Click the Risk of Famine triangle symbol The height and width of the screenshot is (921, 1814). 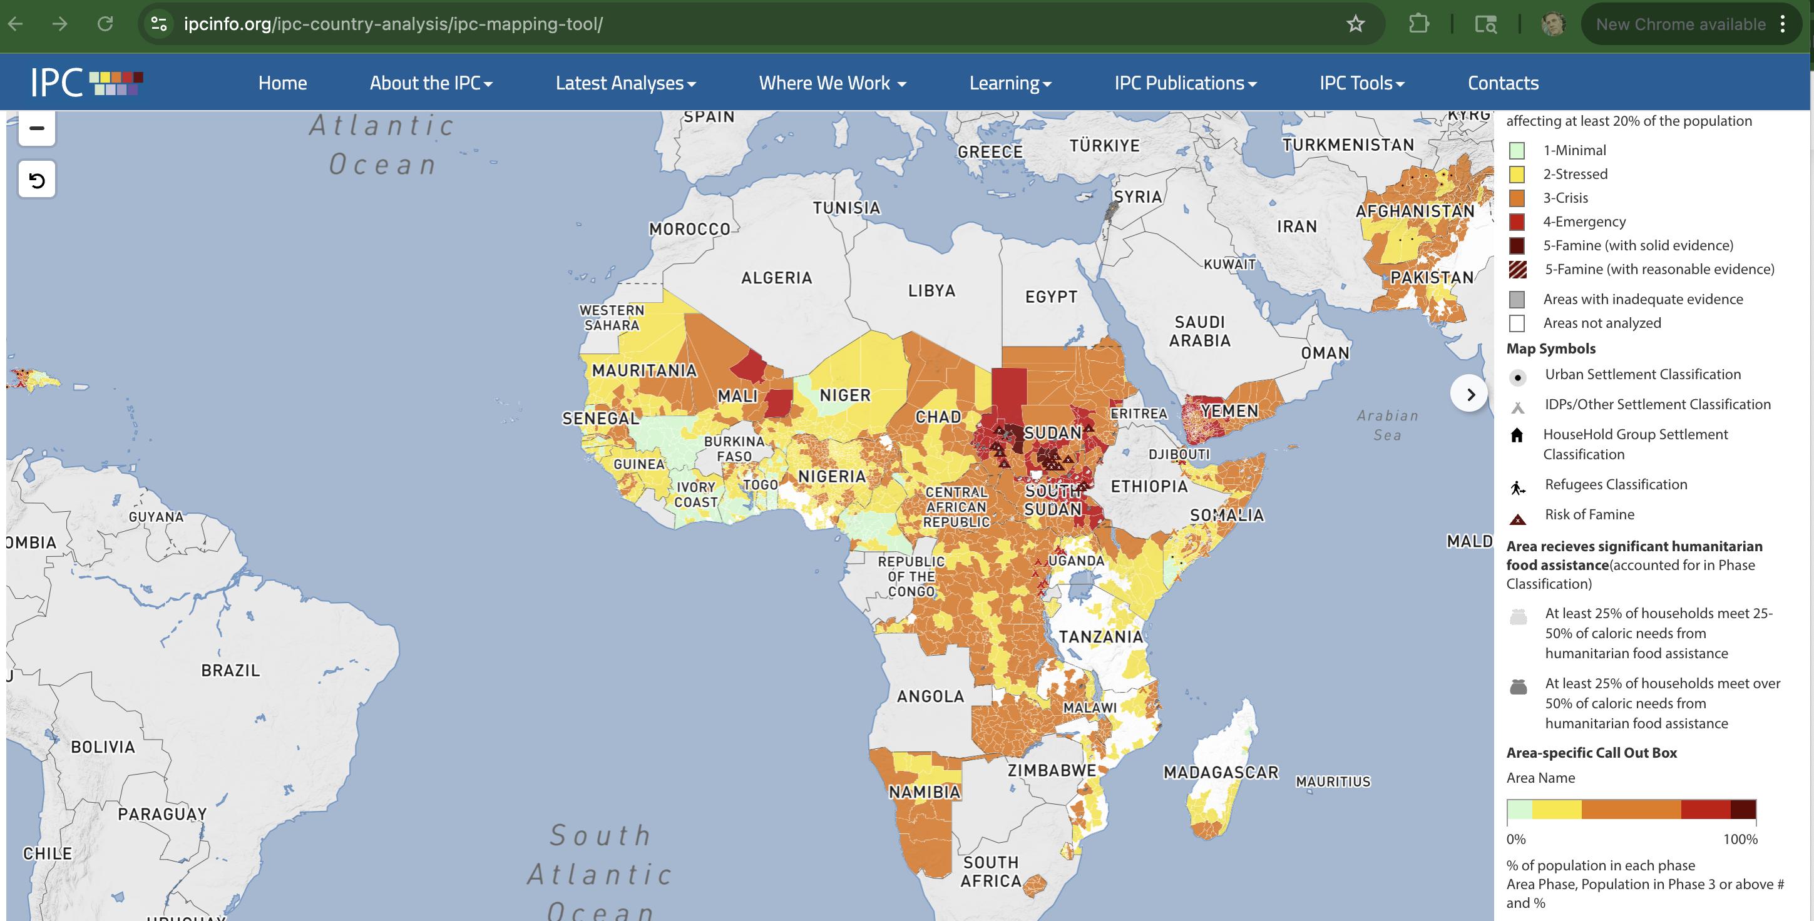1517,520
